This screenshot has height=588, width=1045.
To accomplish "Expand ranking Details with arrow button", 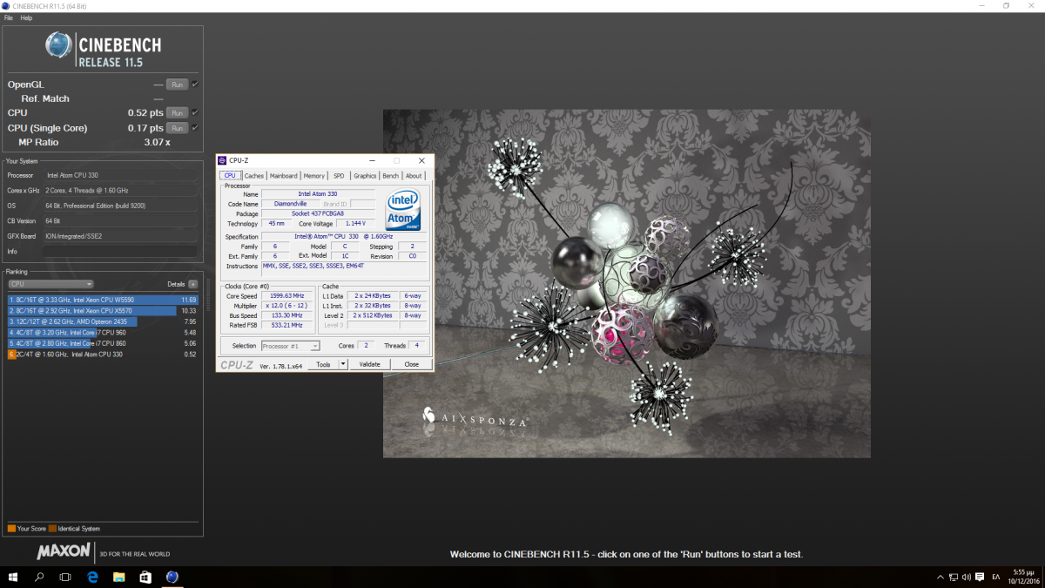I will point(192,284).
